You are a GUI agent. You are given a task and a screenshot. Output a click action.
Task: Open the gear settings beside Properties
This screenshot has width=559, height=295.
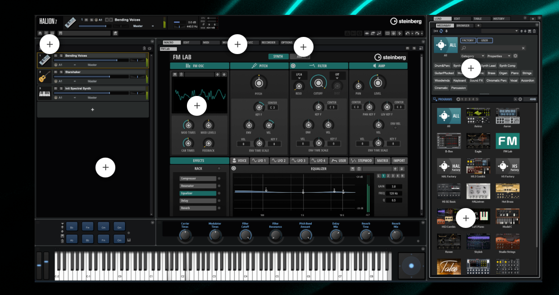(515, 56)
